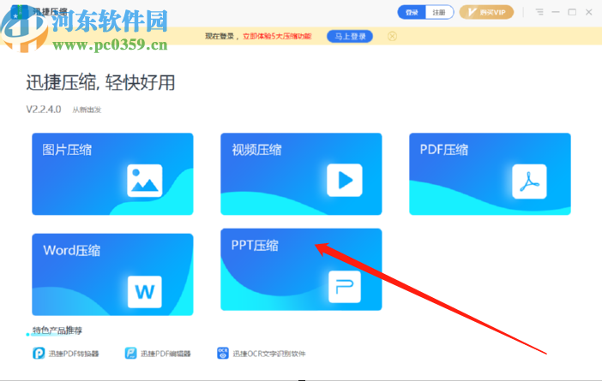Minimize the 迅捷压缩 window
This screenshot has height=381, width=602.
[556, 12]
